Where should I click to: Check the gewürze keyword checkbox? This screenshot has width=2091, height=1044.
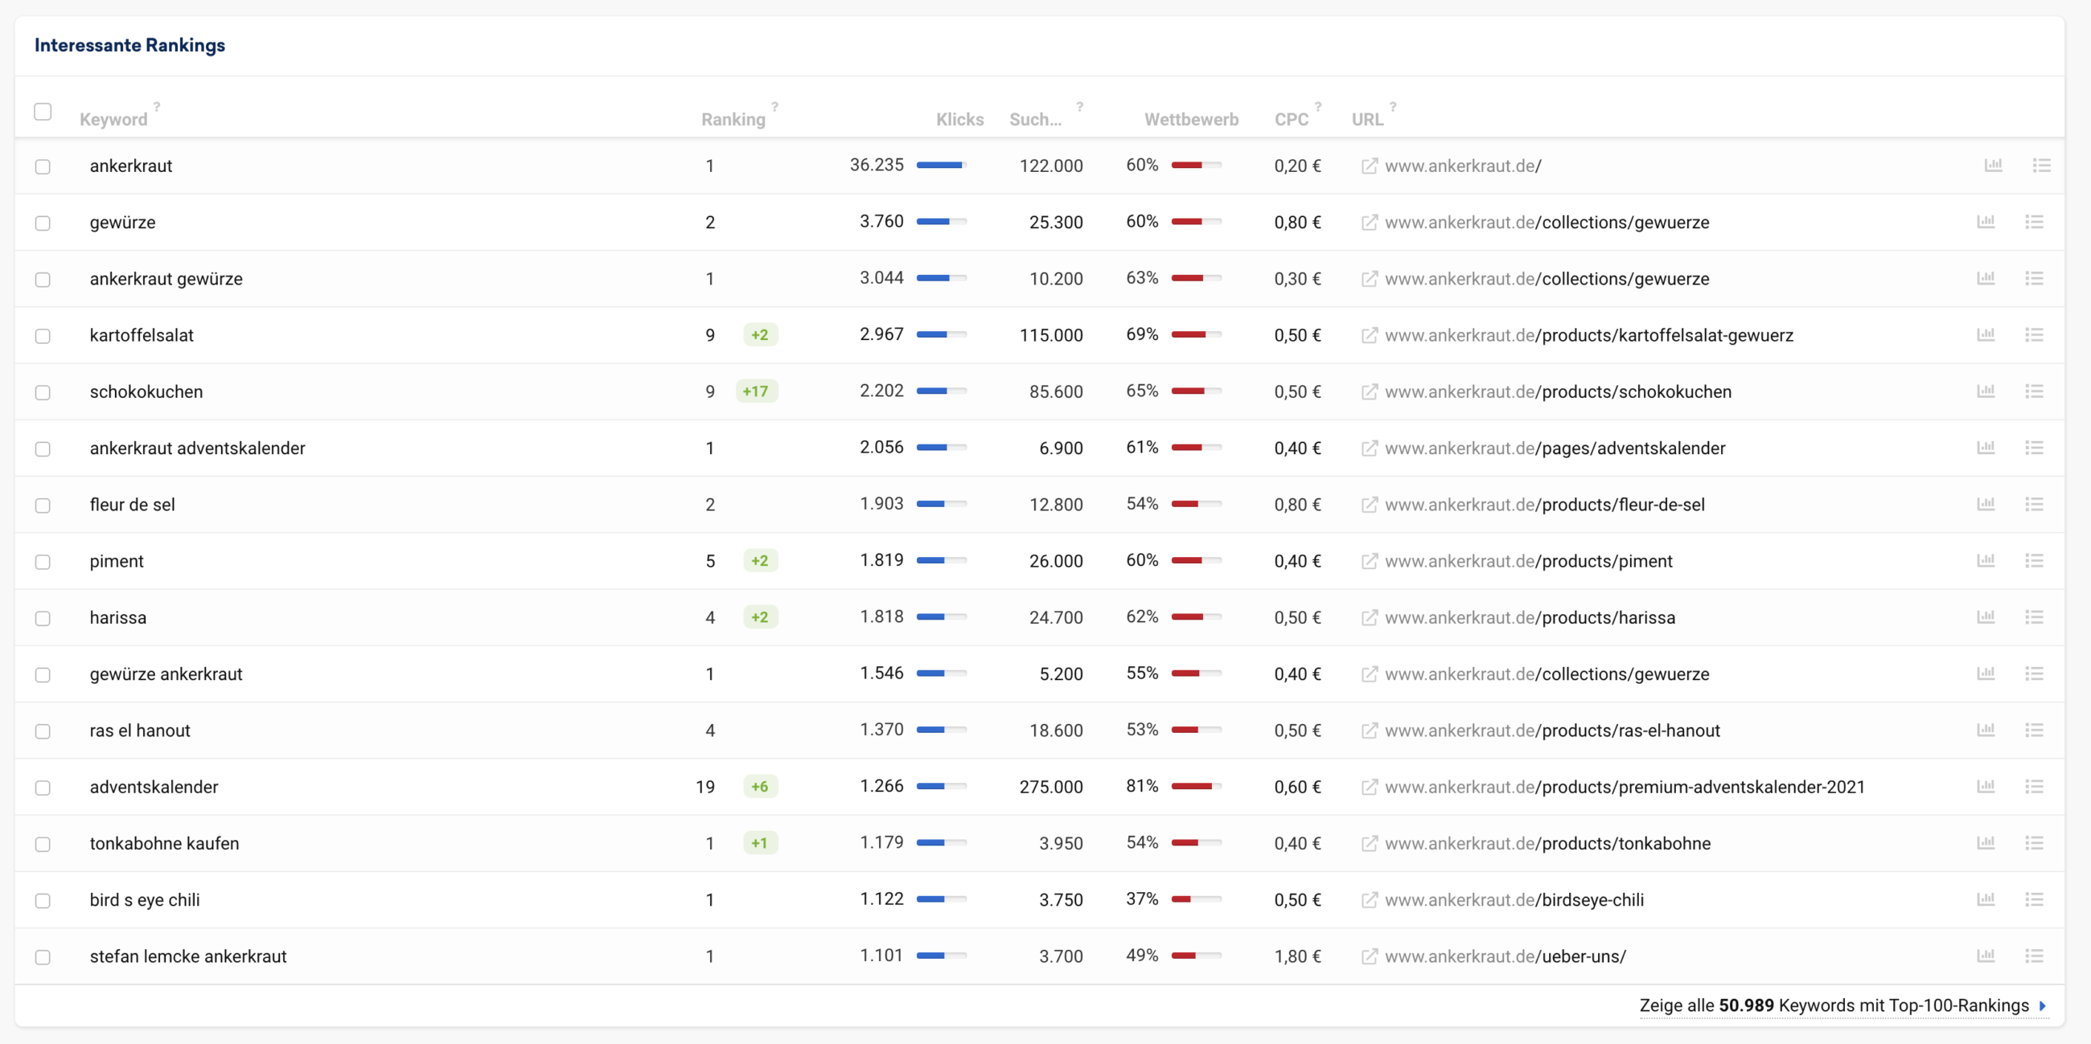point(43,223)
